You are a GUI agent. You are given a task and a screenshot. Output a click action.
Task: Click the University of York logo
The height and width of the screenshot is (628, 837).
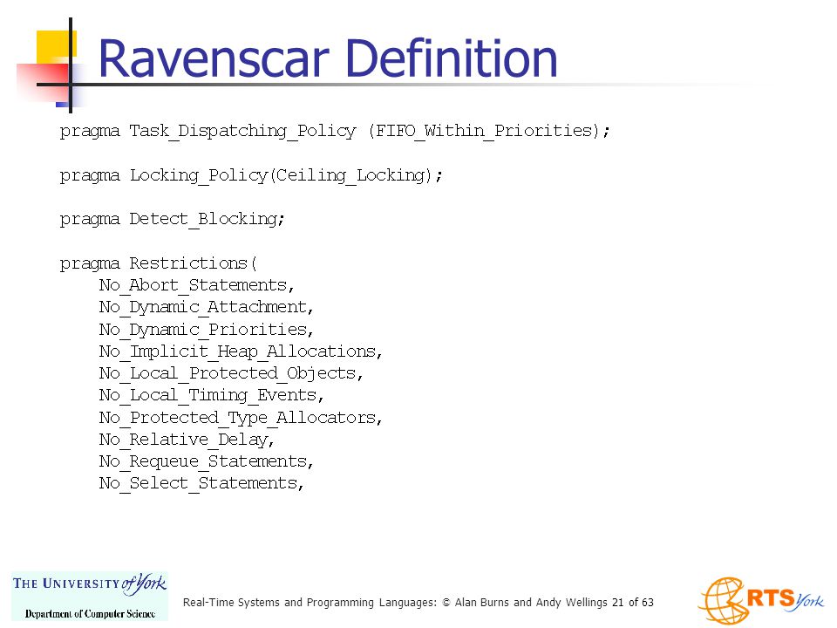pyautogui.click(x=90, y=596)
